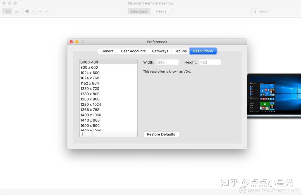Select the 1024 x 768 resolution
Screen dimensions: 301x195
(x=108, y=78)
